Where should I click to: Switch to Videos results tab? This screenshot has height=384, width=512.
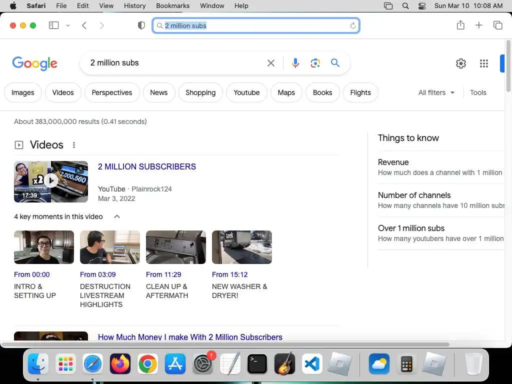click(x=63, y=92)
